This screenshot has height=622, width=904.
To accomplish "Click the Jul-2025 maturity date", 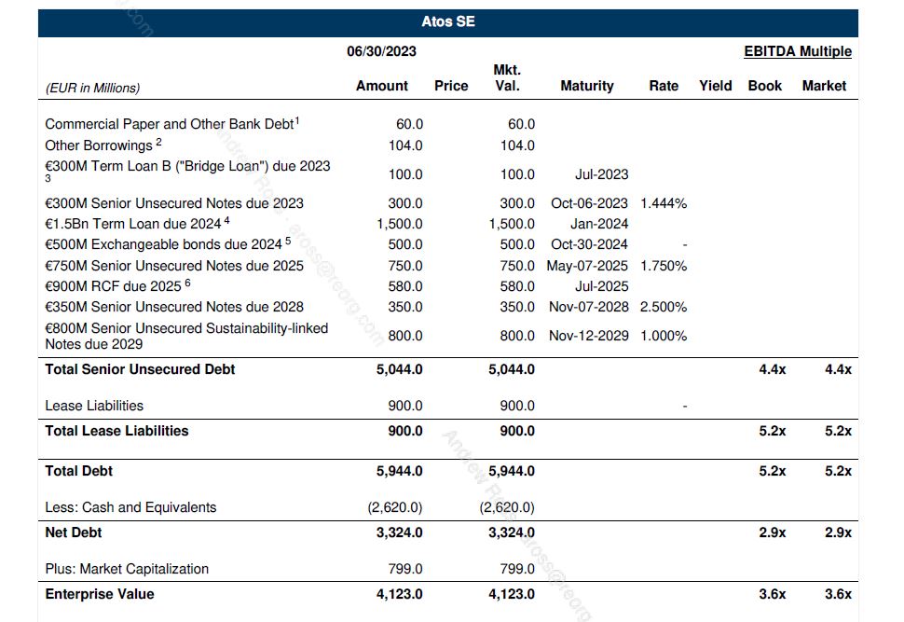I will 601,286.
